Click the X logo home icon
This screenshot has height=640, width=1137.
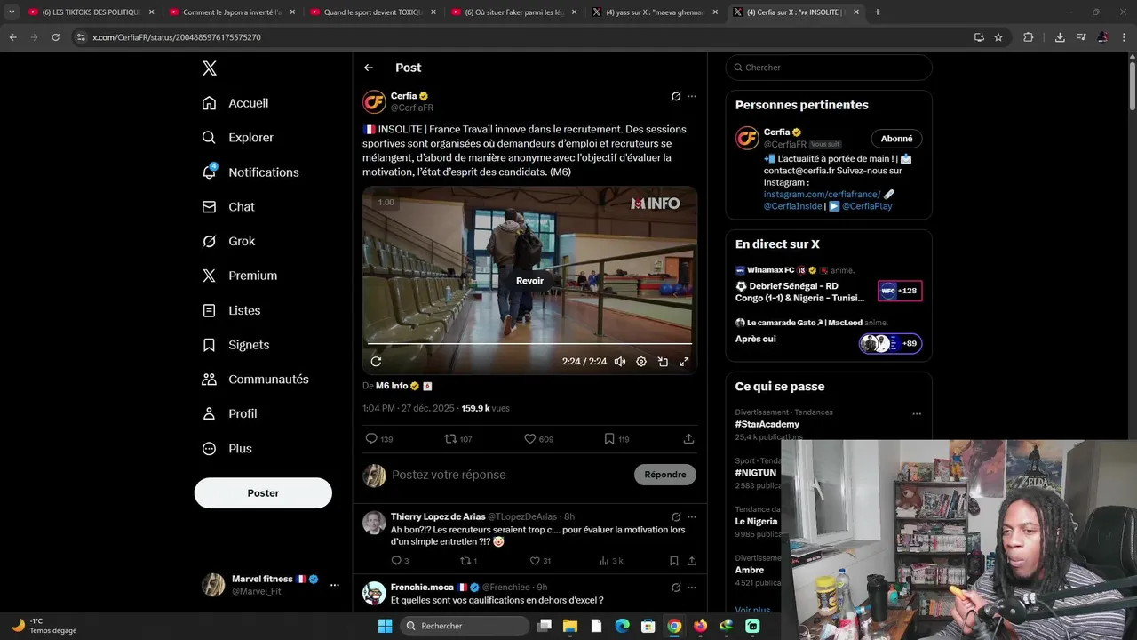[x=209, y=68]
